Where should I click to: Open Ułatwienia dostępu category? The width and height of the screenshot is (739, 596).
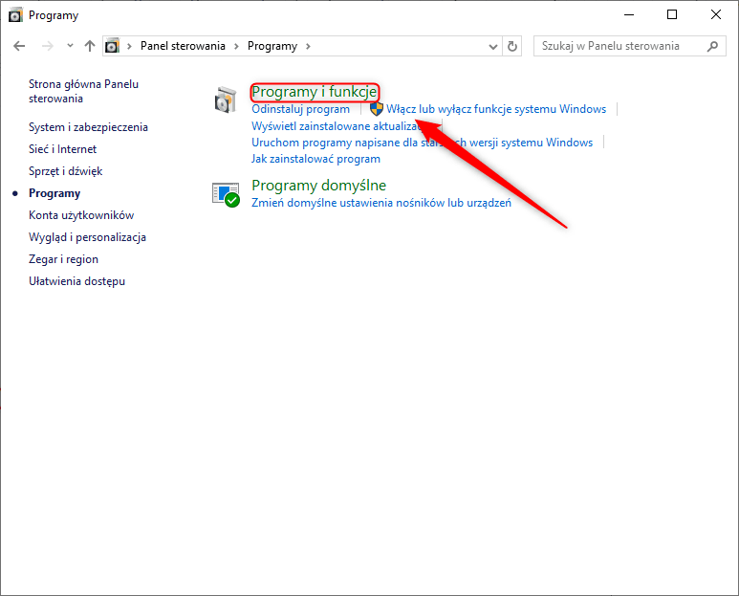pos(76,281)
